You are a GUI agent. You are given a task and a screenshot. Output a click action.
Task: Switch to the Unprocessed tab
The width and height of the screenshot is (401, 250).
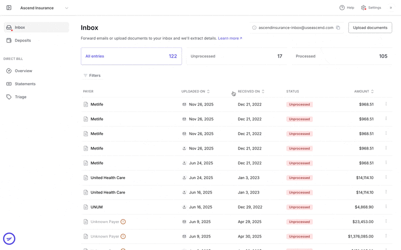[x=236, y=56]
